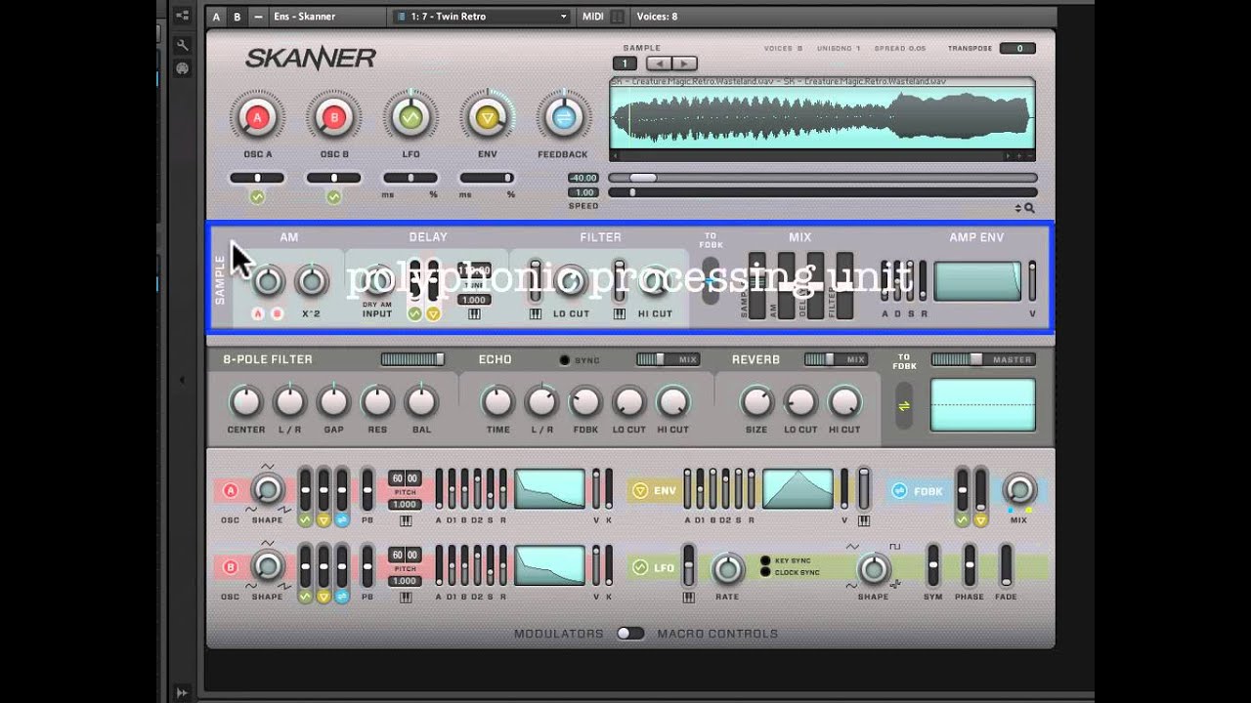Click the TRANSPOSE value field
Screen dimensions: 1251x703
click(1018, 48)
